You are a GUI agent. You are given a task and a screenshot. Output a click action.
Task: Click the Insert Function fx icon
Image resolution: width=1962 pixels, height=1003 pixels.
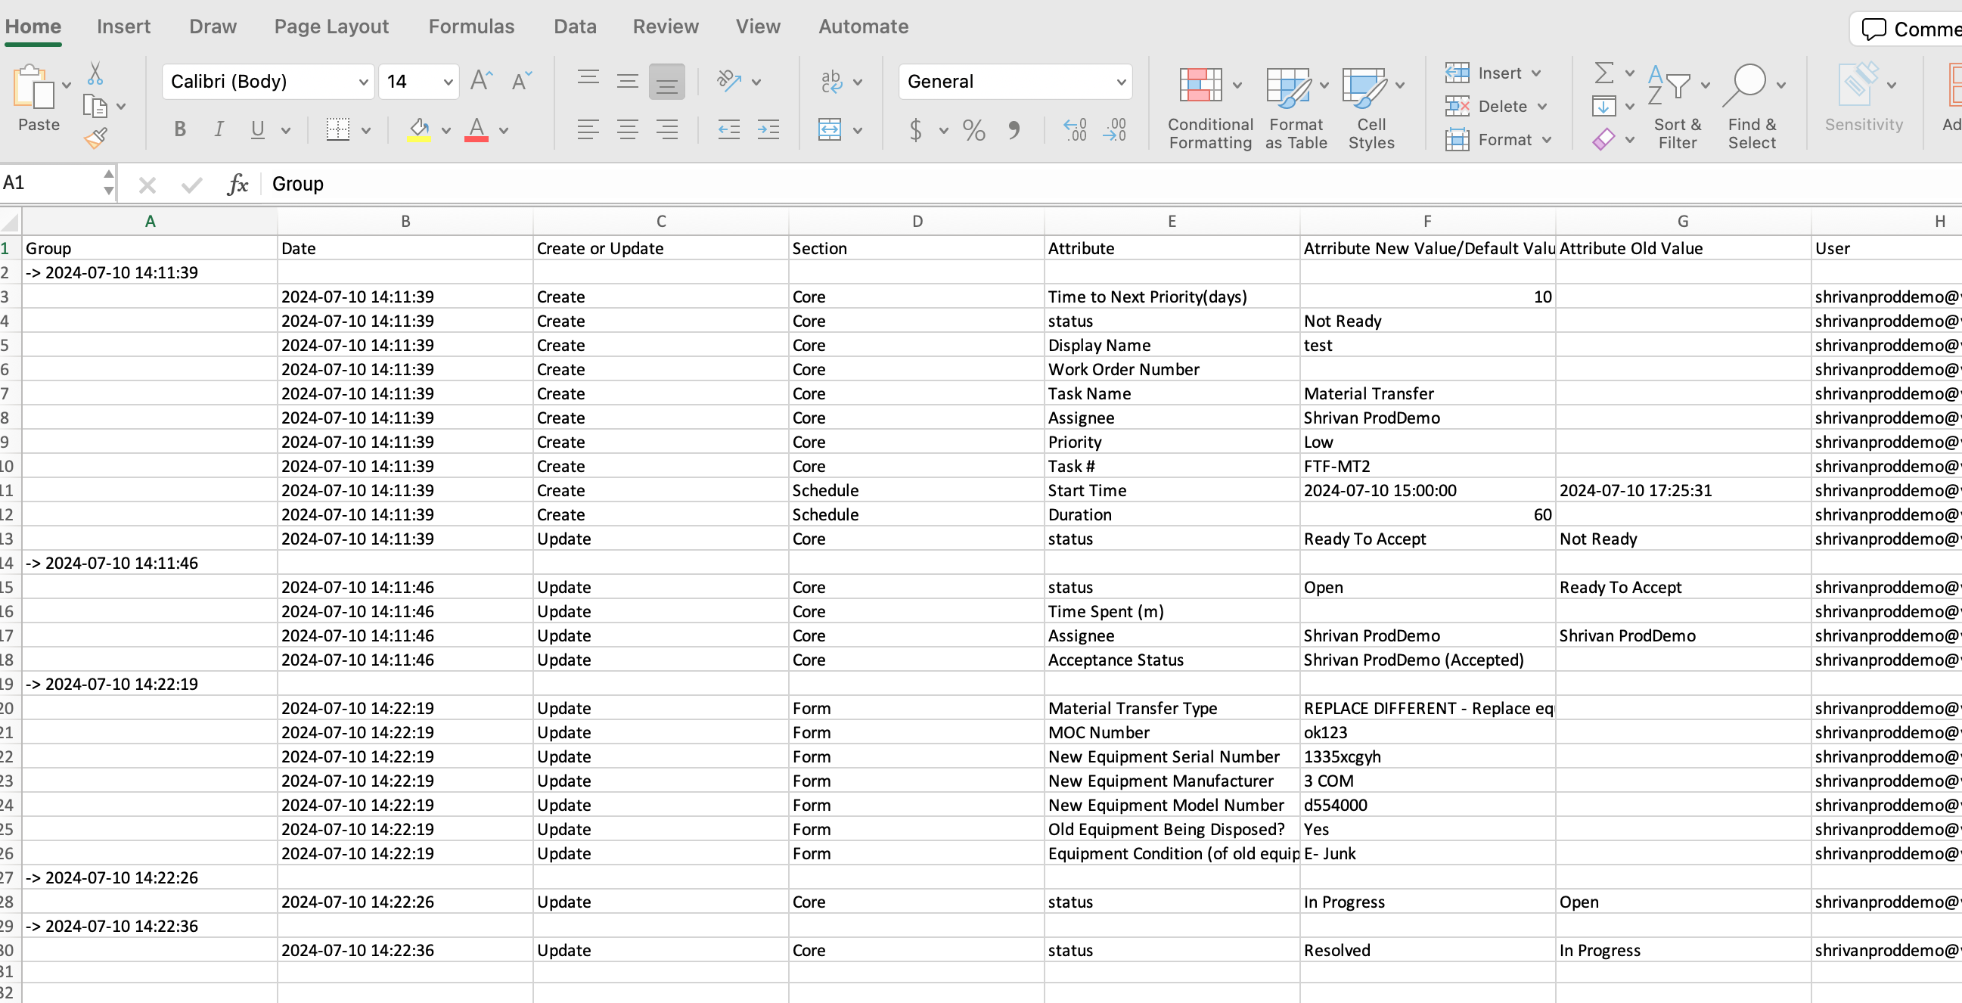click(237, 184)
